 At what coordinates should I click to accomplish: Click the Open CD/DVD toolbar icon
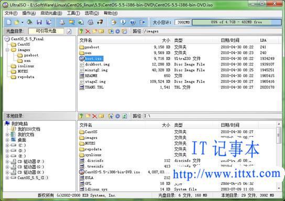click(x=29, y=23)
